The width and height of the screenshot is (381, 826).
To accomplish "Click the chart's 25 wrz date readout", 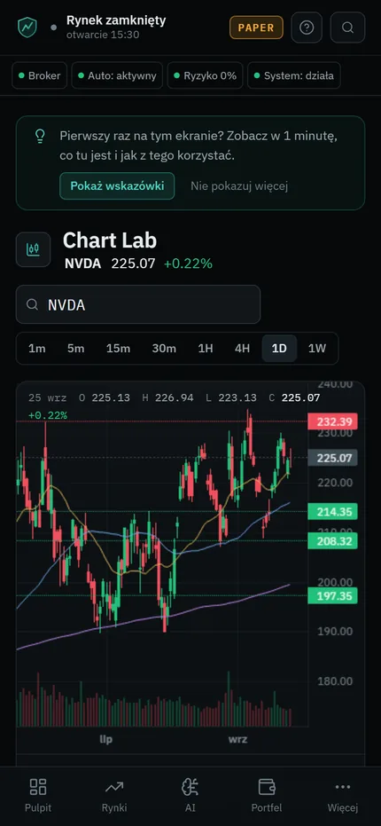I will click(x=47, y=397).
